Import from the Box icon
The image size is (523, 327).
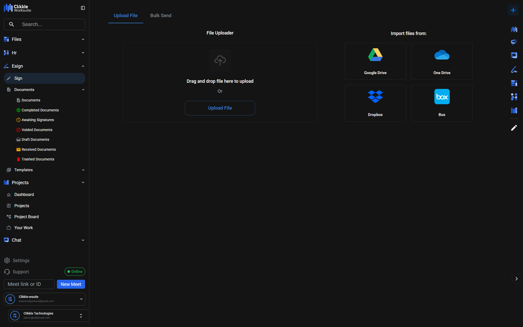coord(442,97)
